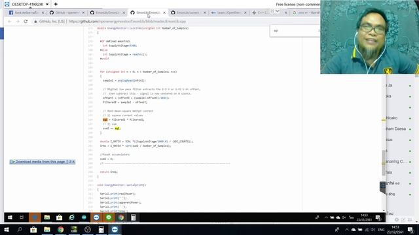This screenshot has width=419, height=235.
Task: Open remote Microsoft Store from taskbar
Action: pos(59,217)
